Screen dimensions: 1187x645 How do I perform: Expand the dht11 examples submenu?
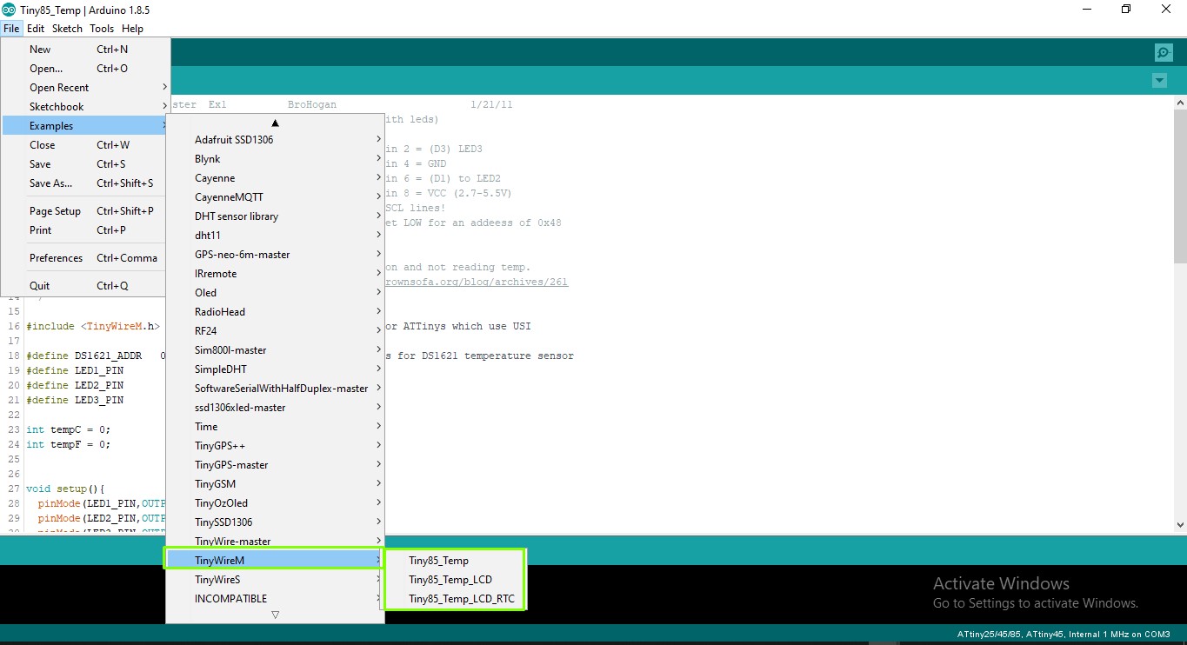coord(275,236)
